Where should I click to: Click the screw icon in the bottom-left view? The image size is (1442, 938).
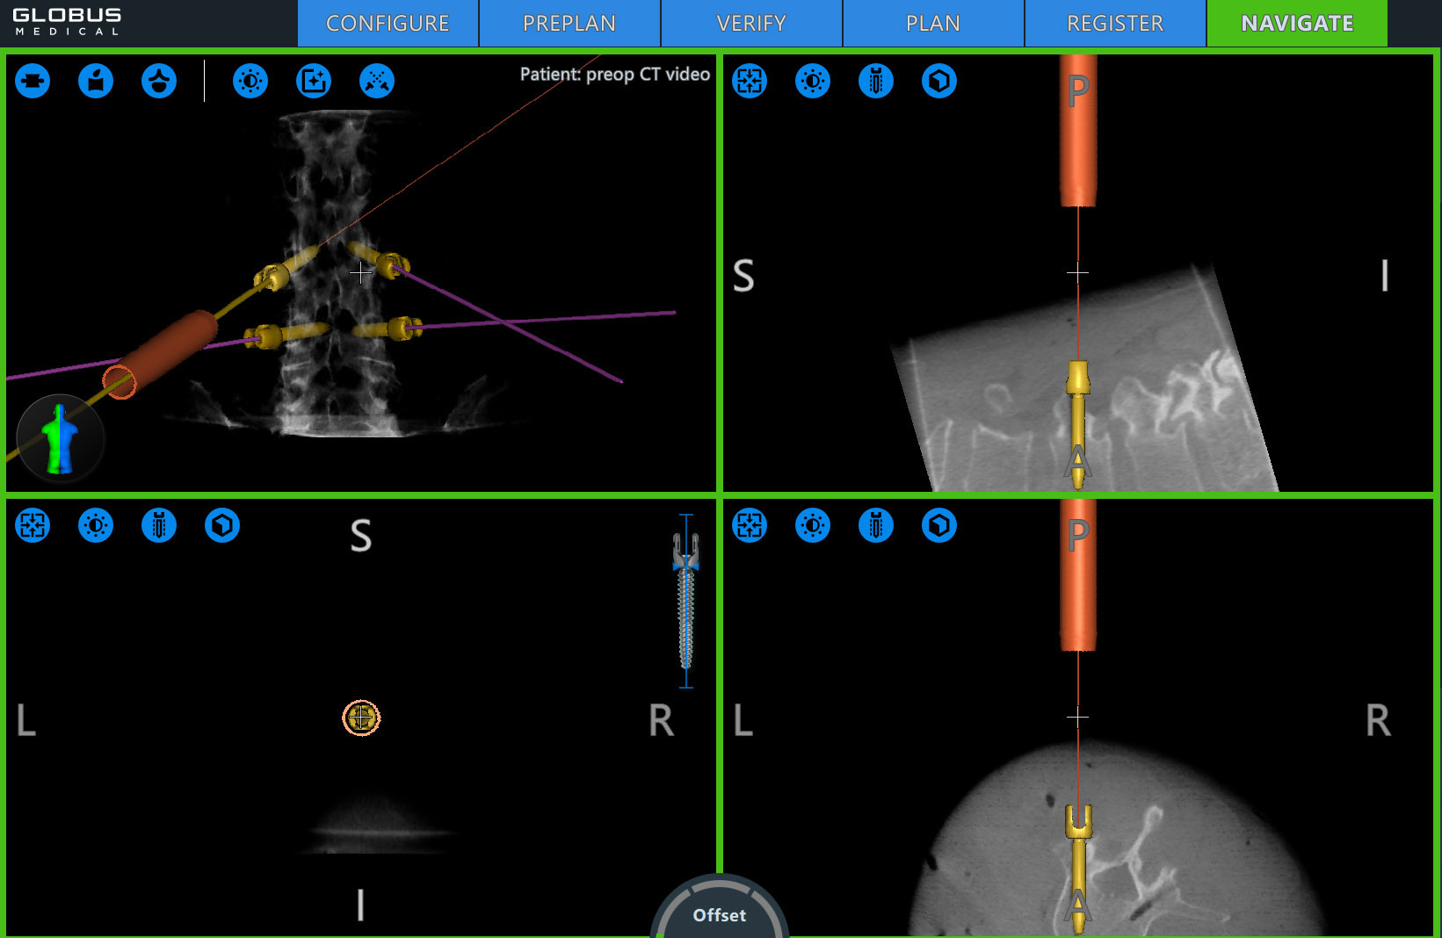[159, 525]
